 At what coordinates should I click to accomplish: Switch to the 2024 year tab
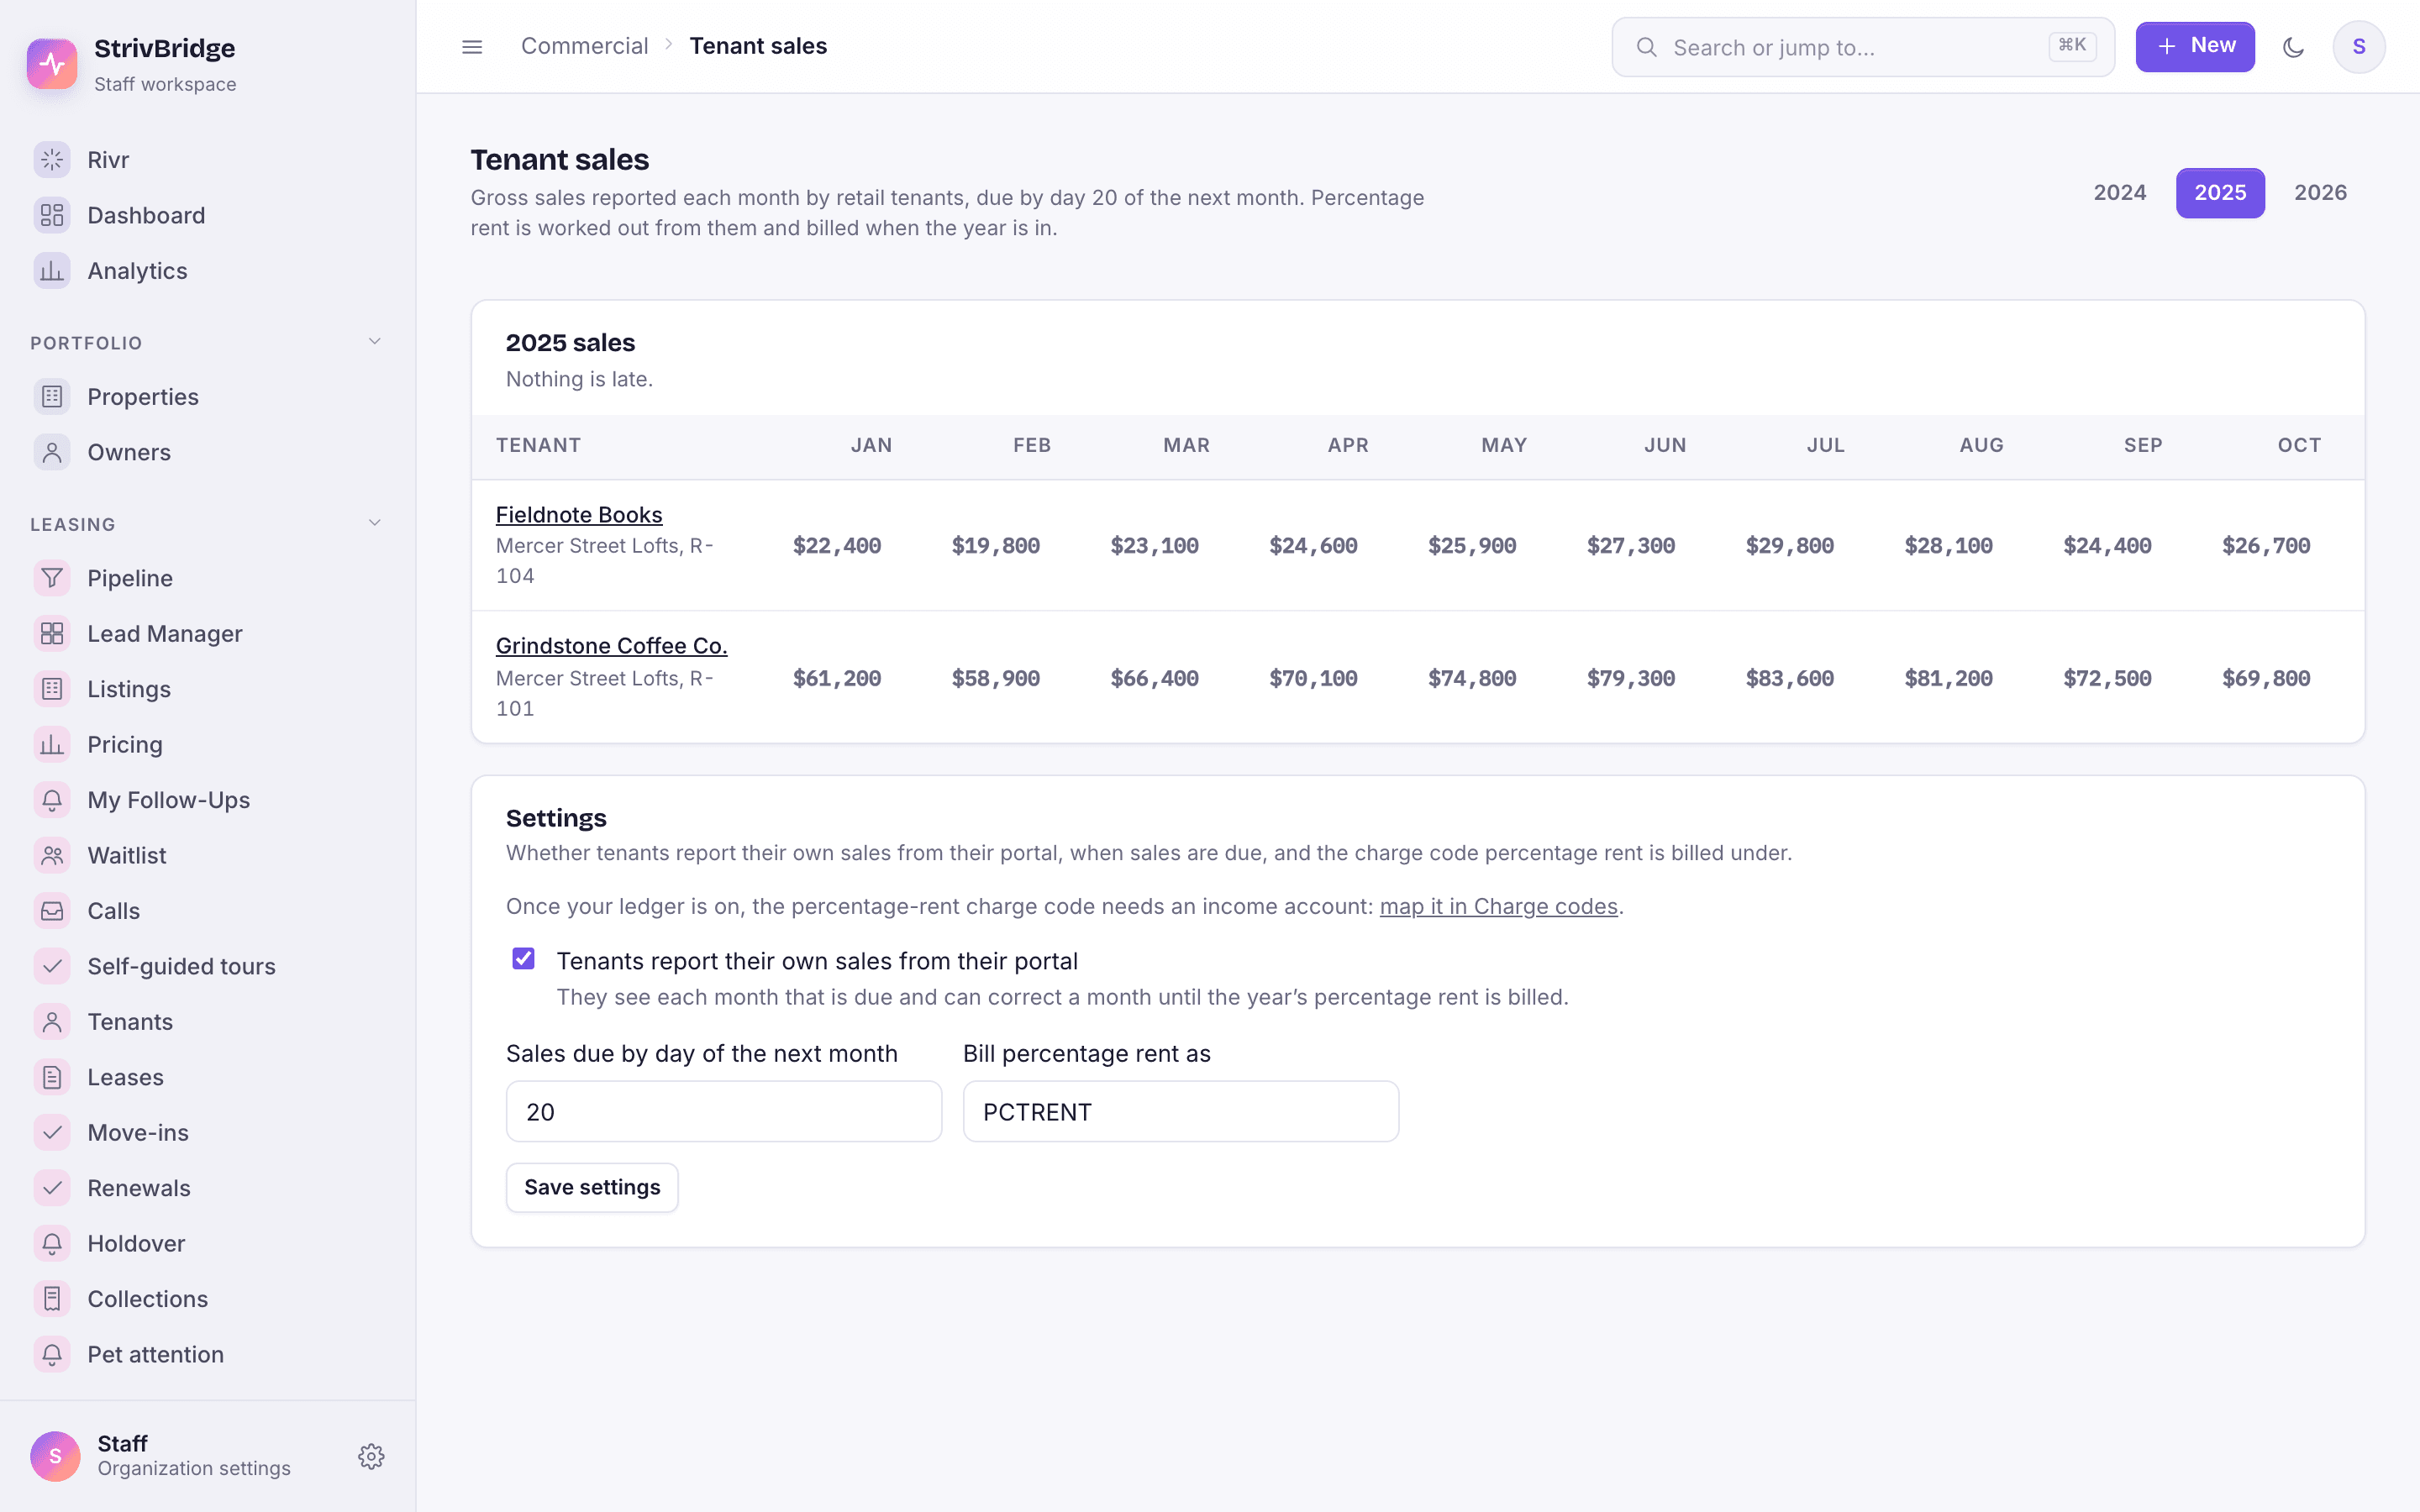(2120, 193)
